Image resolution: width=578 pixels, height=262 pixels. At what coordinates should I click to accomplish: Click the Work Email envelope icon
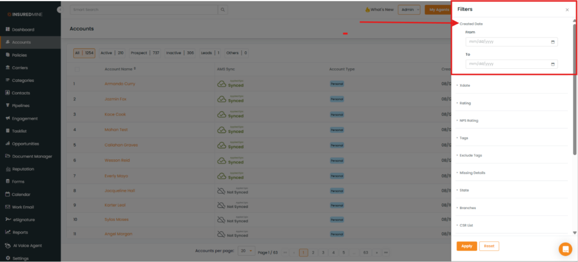tap(8, 207)
